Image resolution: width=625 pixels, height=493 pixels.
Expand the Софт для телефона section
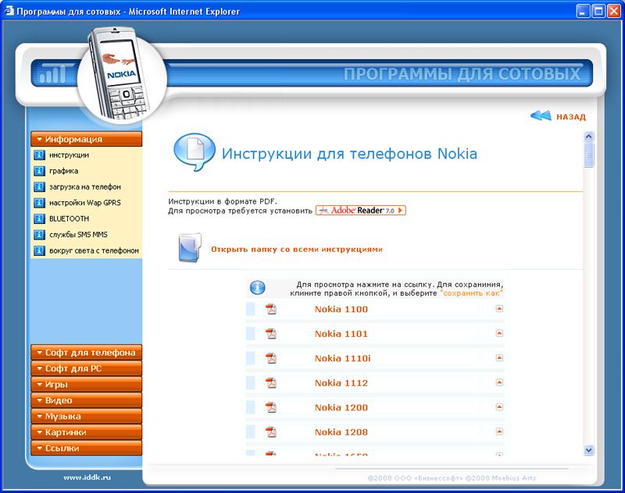[x=86, y=353]
